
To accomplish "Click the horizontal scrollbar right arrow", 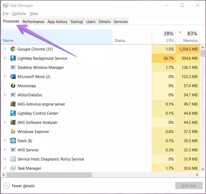I will (197, 175).
